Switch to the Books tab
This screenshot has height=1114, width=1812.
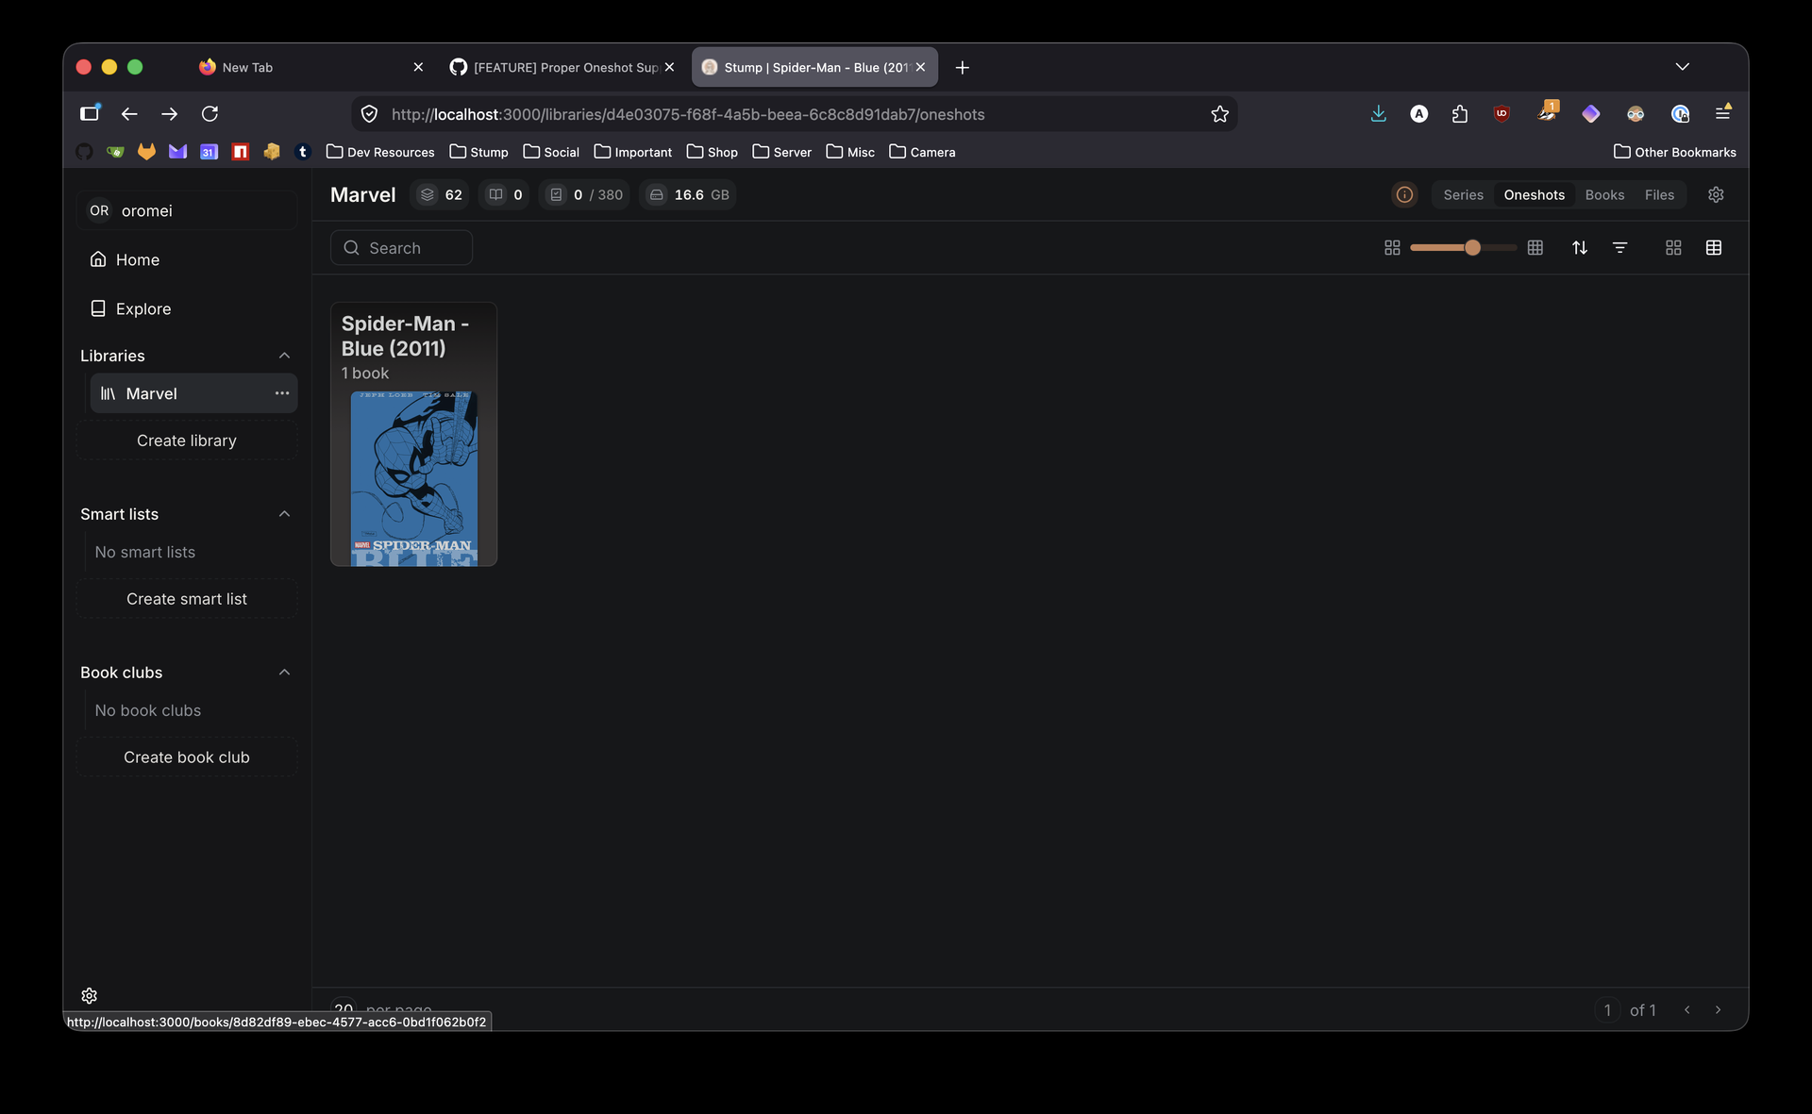pos(1605,194)
